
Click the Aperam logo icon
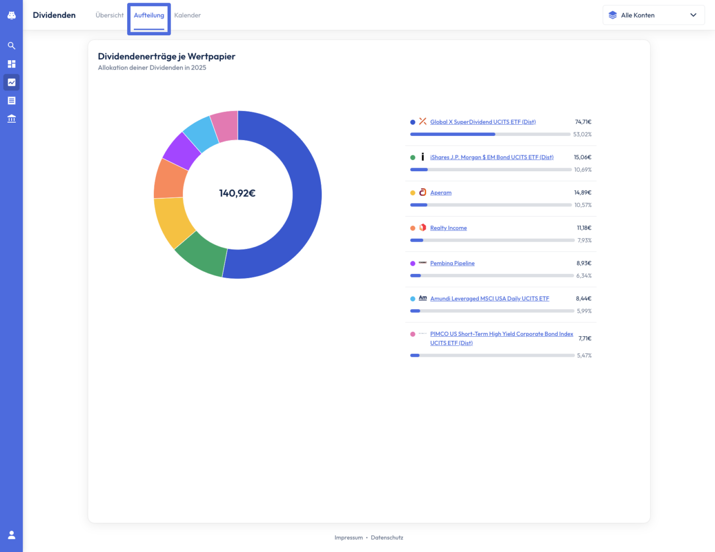[x=423, y=192]
